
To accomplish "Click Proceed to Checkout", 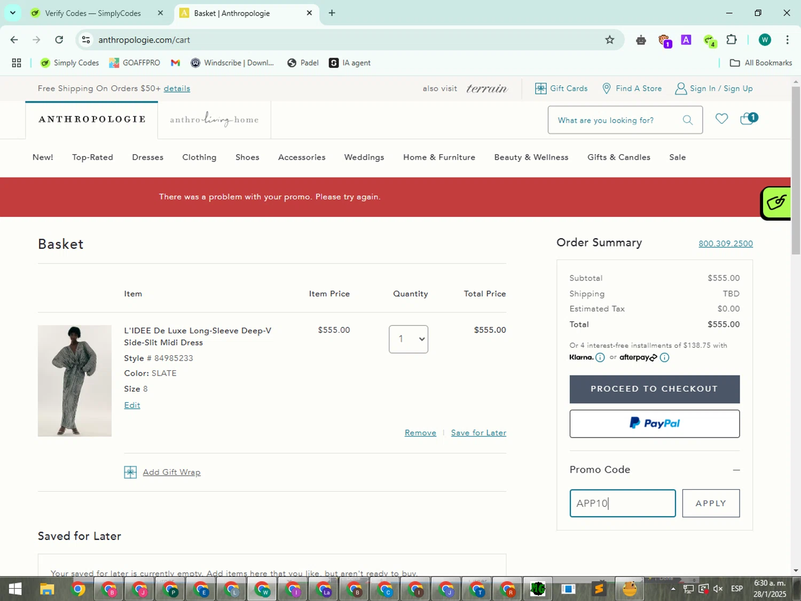I will click(x=655, y=389).
